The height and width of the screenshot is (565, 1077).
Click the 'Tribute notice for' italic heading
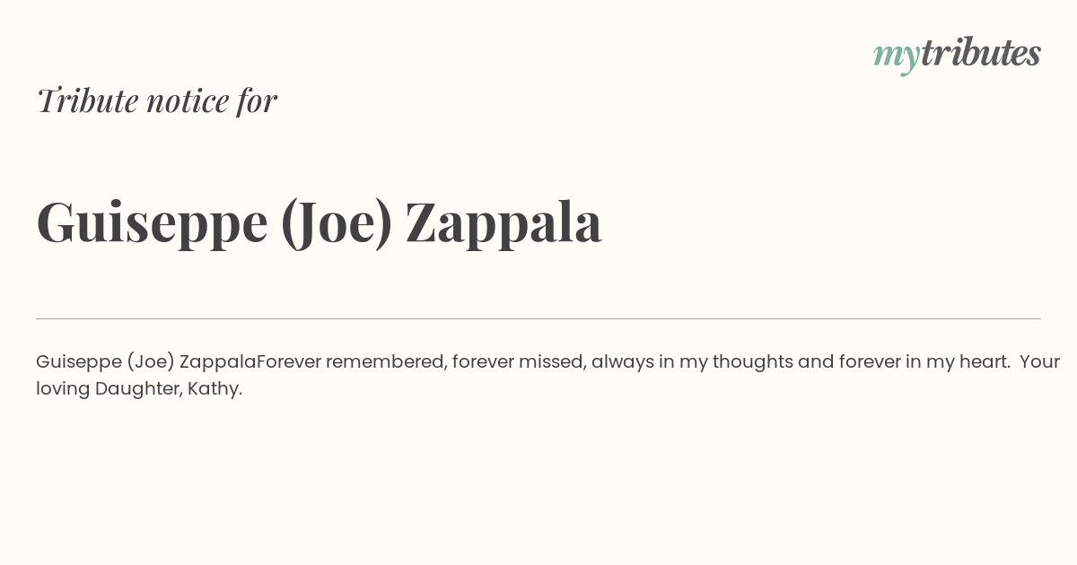pos(156,100)
